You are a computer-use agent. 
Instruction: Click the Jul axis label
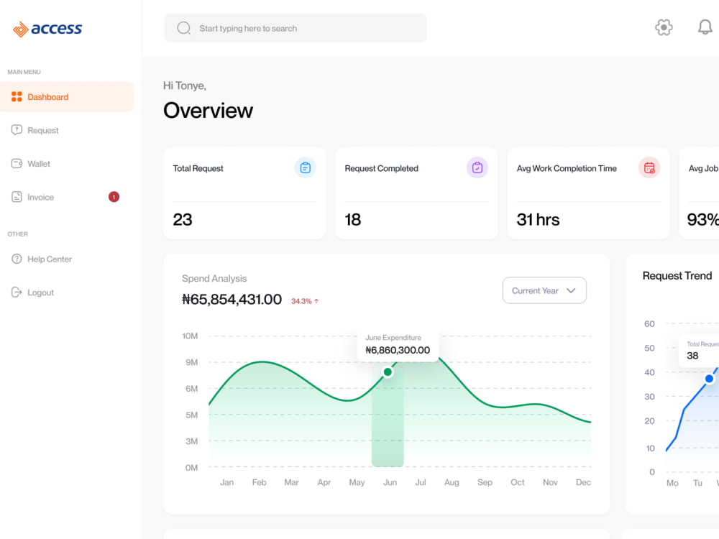[421, 482]
